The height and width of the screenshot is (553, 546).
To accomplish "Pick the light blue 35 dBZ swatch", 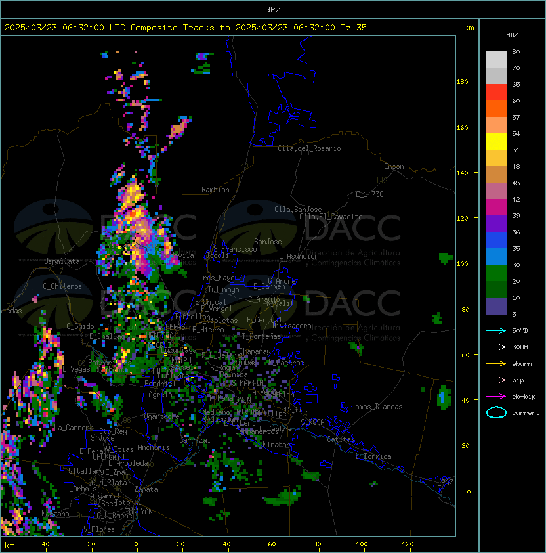I will pyautogui.click(x=496, y=257).
